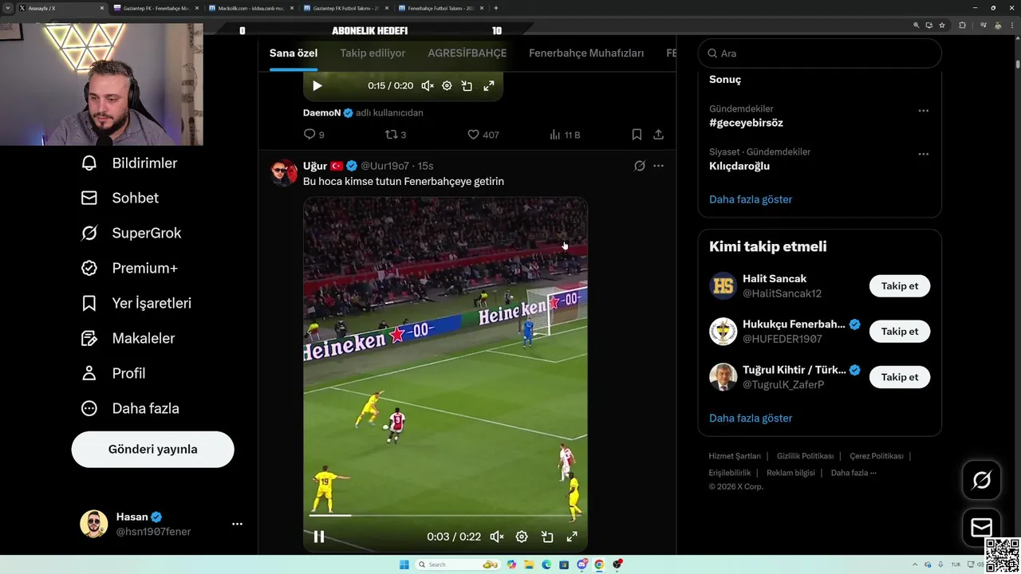Open account menu dots next to Hasan

coord(237,524)
